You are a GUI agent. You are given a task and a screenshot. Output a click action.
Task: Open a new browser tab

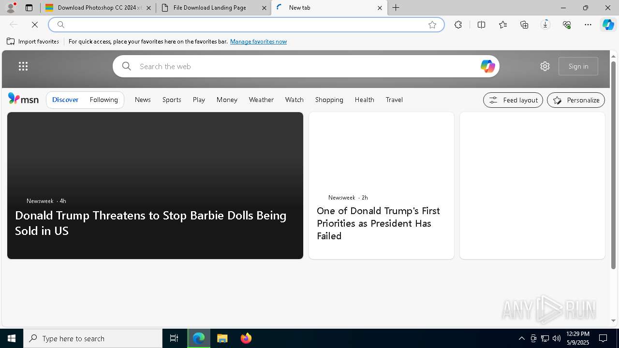(x=396, y=8)
